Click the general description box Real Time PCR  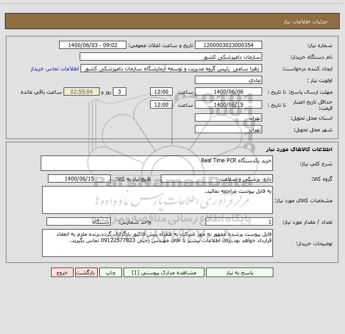click(x=157, y=163)
